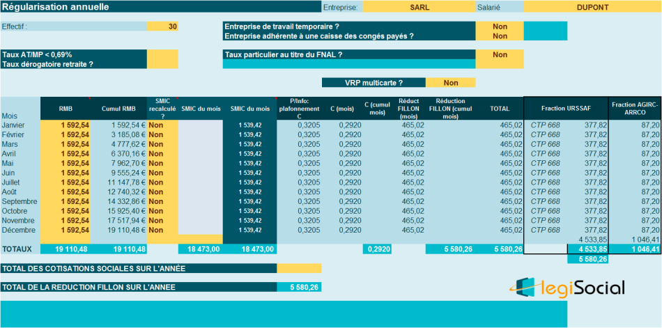Select the Salarié name cell DUPONT
Screen dimensions: 662x328
[x=592, y=8]
